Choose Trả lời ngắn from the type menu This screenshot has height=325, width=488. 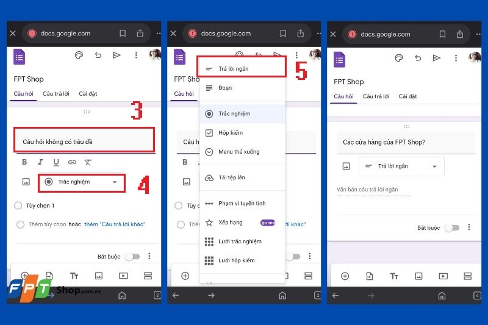pyautogui.click(x=242, y=69)
